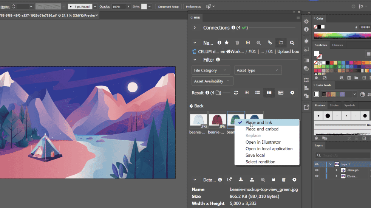Select the red beanie JPG thumbnail
The image size is (371, 208).
(x=217, y=120)
